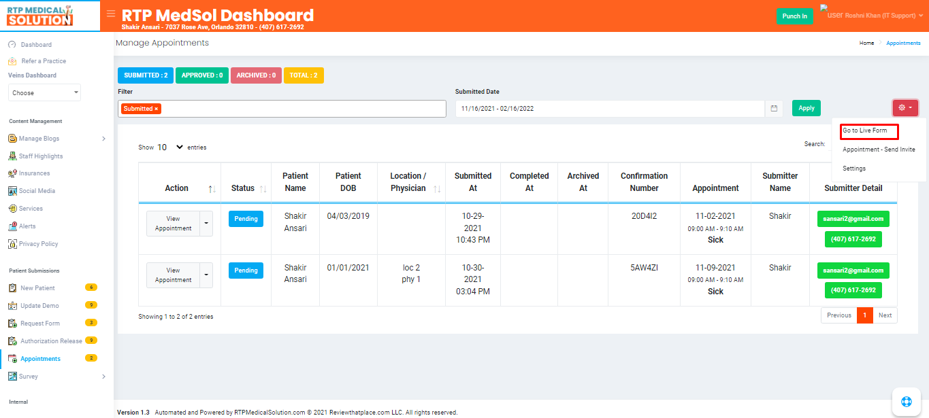Open the Show entries count dropdown
929x418 pixels.
point(171,147)
